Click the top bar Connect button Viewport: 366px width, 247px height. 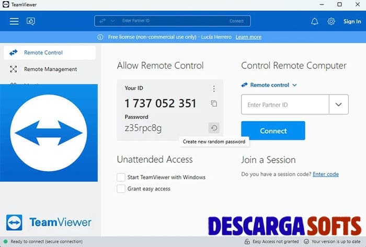[x=236, y=21]
